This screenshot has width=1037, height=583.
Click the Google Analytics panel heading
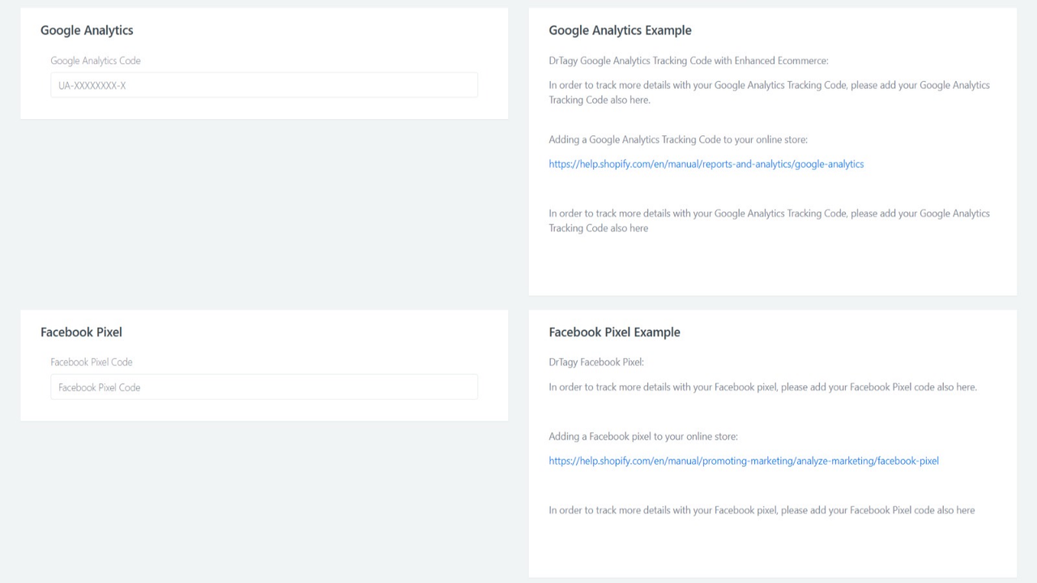(x=87, y=30)
